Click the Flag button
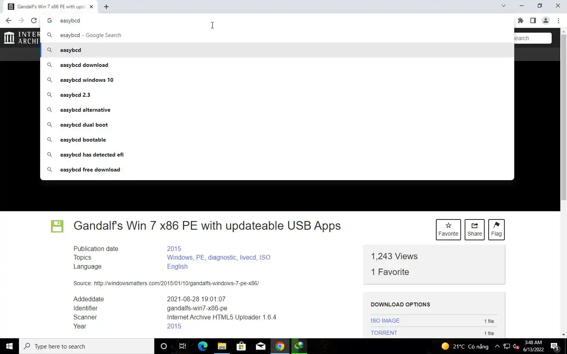 click(497, 229)
